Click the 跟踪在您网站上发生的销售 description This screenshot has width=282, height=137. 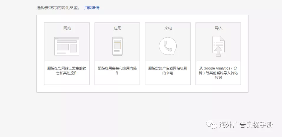pyautogui.click(x=67, y=70)
